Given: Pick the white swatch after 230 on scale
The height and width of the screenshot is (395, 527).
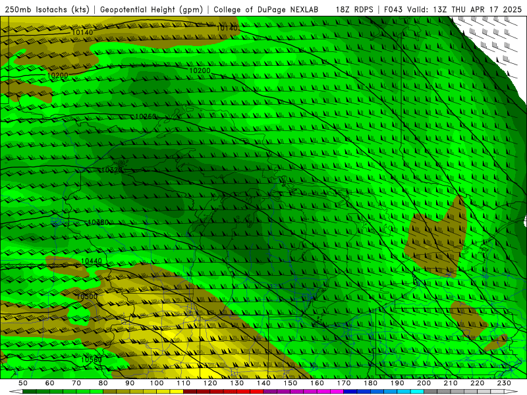Looking at the screenshot, I should coord(511,392).
